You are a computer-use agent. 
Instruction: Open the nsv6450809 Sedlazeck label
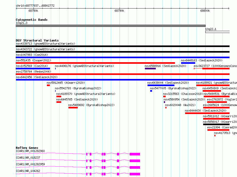point(220,88)
